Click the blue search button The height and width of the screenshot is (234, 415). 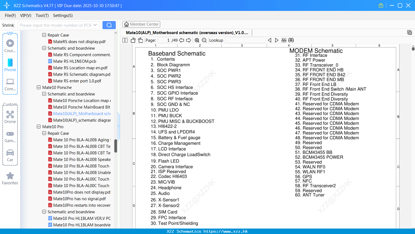(109, 25)
